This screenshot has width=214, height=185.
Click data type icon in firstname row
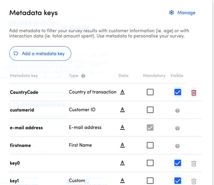(x=122, y=145)
